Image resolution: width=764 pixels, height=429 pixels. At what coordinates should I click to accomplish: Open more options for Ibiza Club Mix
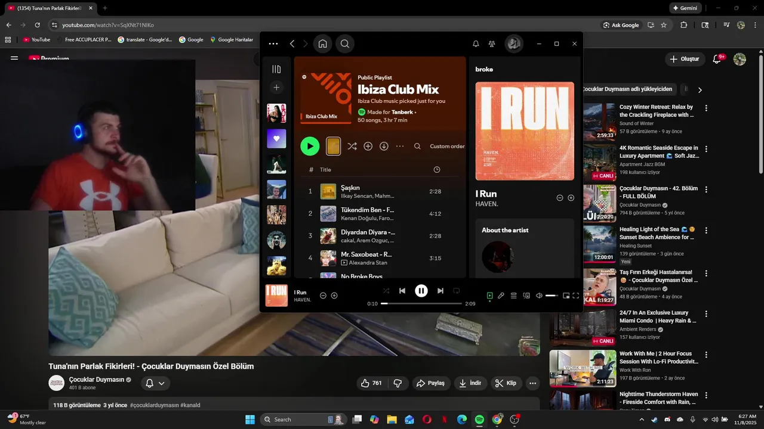pos(400,146)
